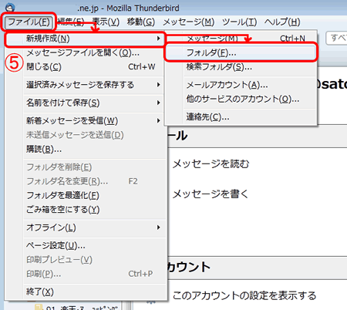
Task: Select 連絡先(C)... from the submenu
Action: (207, 117)
